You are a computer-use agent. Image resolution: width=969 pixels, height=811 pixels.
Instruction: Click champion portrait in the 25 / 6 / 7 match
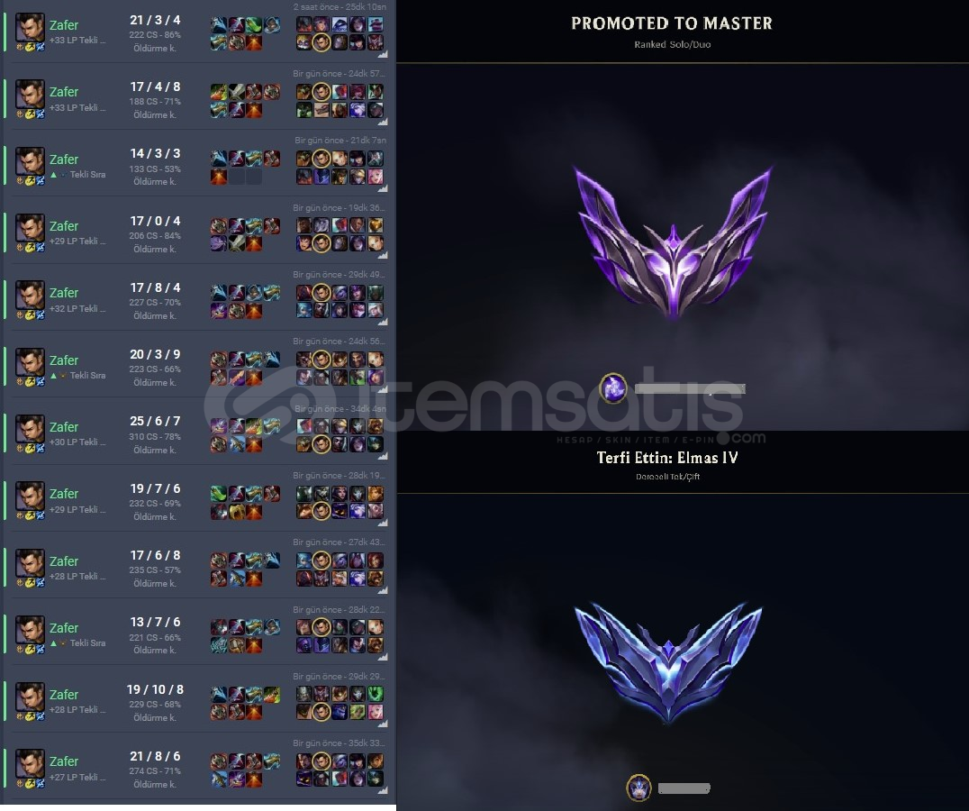tap(30, 429)
